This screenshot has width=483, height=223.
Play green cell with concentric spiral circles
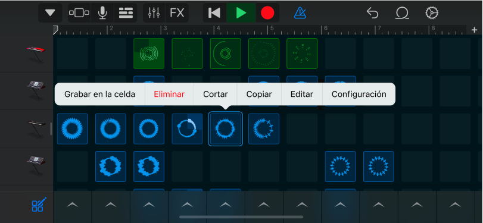[x=149, y=54]
